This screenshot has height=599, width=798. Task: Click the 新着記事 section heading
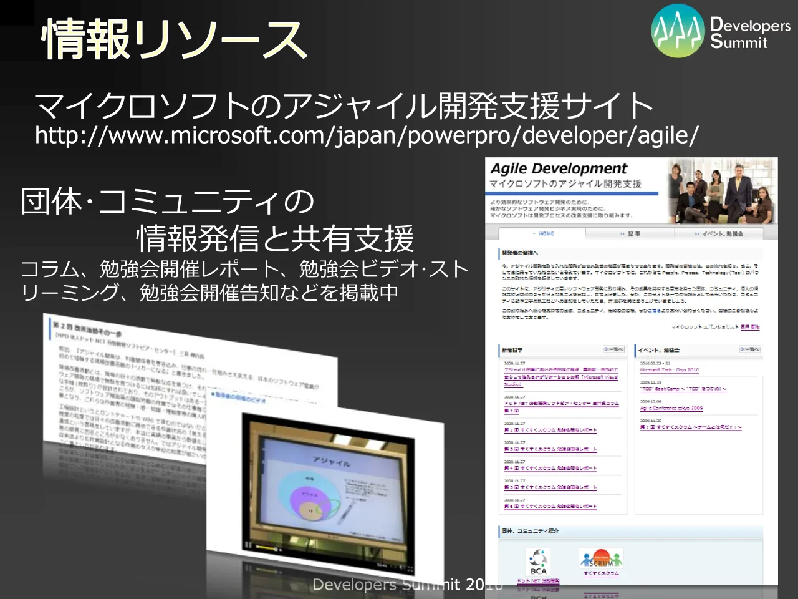[512, 349]
